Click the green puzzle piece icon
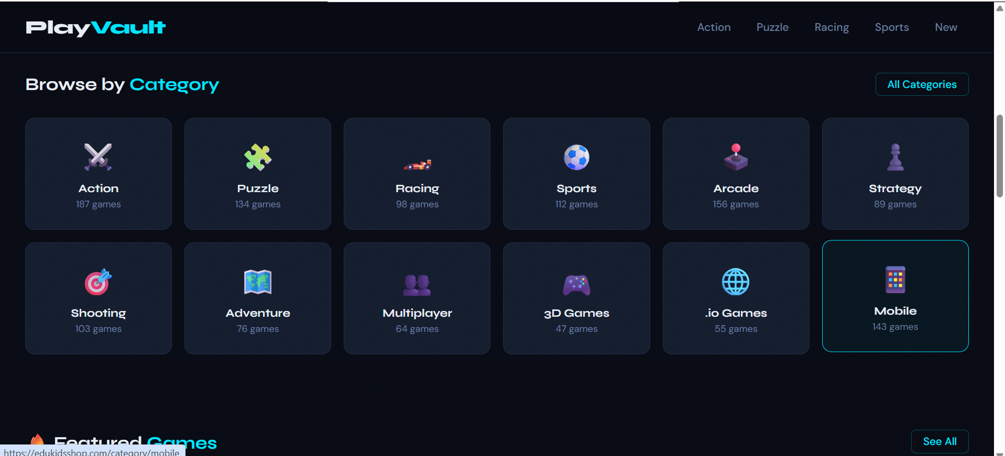1005x456 pixels. [257, 157]
